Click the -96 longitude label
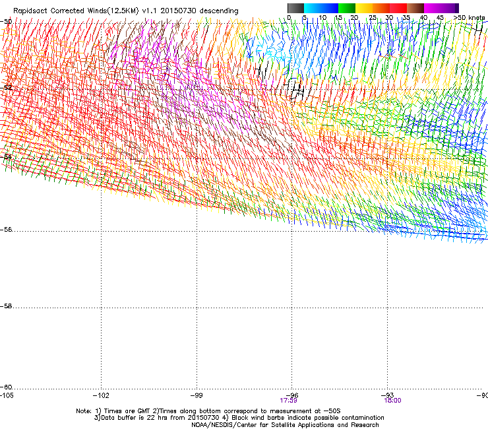 coord(292,395)
